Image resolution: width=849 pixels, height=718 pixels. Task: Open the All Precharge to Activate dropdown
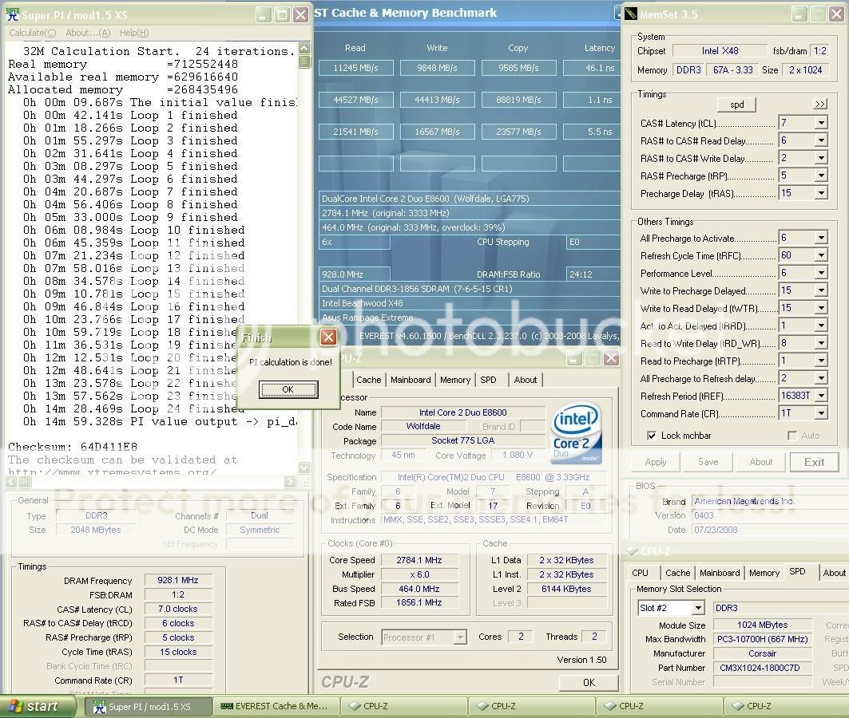[x=821, y=238]
